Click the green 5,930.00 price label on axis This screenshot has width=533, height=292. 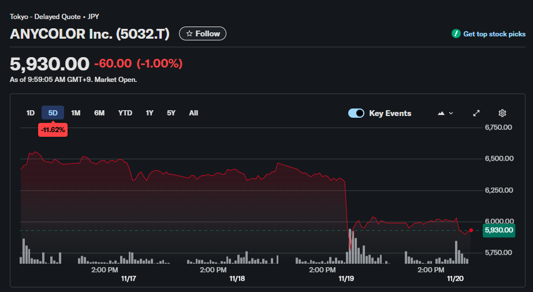(x=499, y=230)
